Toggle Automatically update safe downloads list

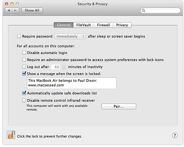pyautogui.click(x=24, y=93)
